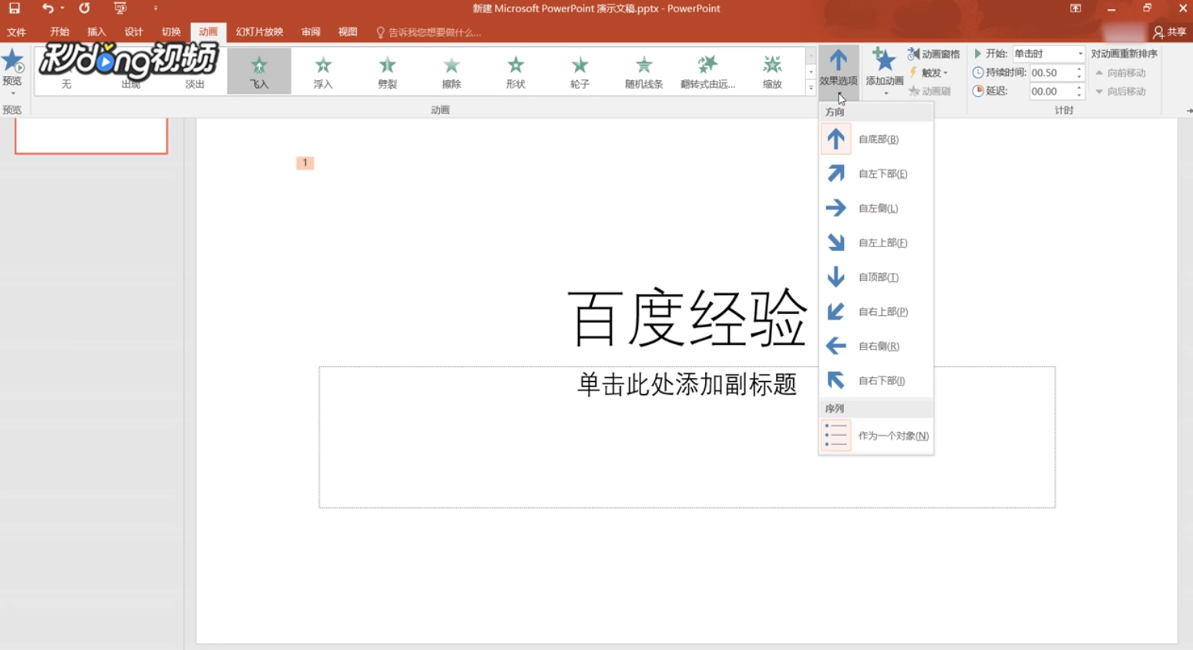
Task: Click animation order marker 1 on slide
Action: tap(305, 162)
